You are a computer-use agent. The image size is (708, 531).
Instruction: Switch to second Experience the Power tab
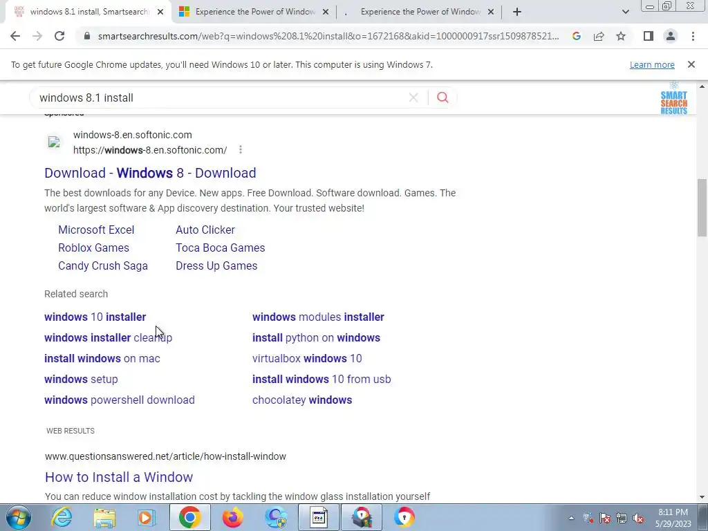254,12
